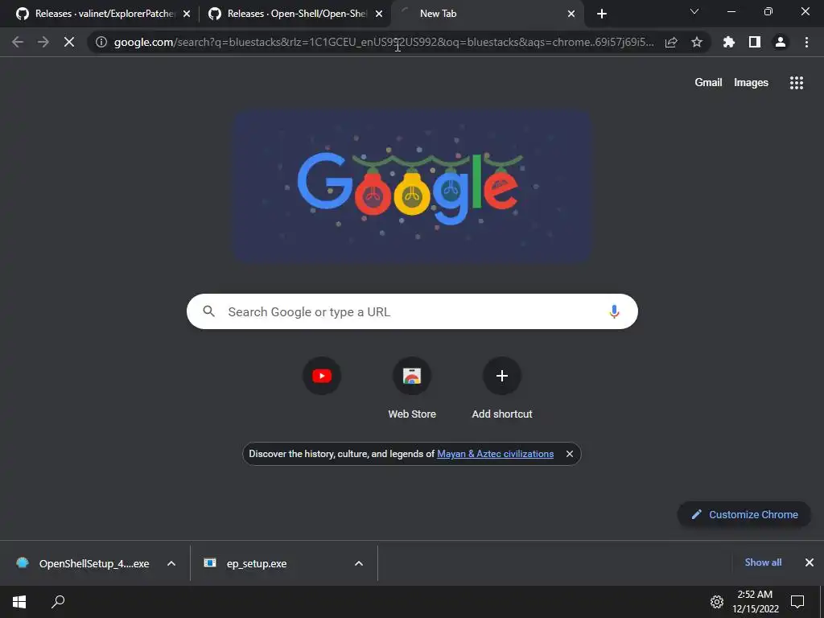Open the Images link

click(751, 83)
